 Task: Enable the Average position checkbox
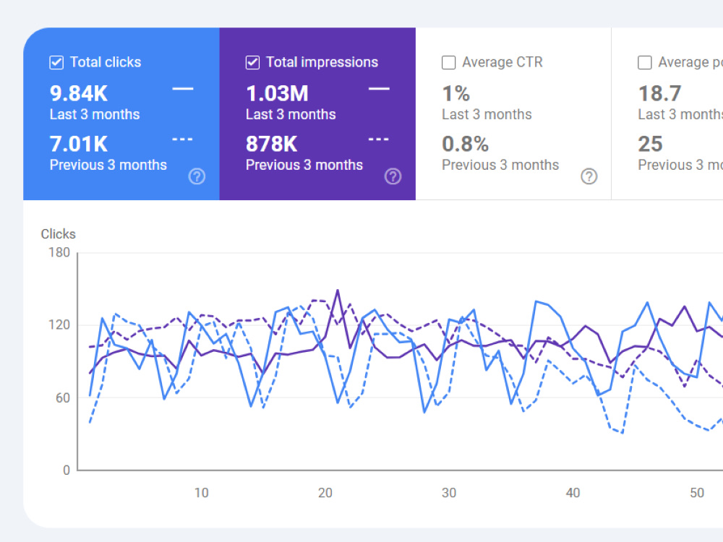[x=645, y=62]
